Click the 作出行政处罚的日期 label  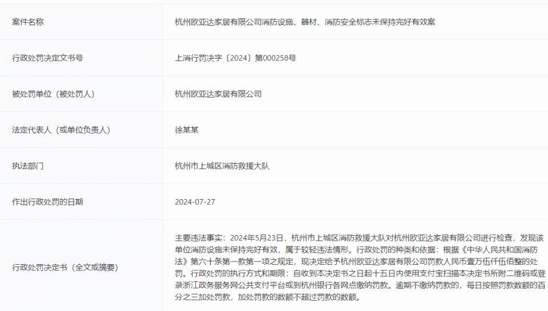[47, 202]
